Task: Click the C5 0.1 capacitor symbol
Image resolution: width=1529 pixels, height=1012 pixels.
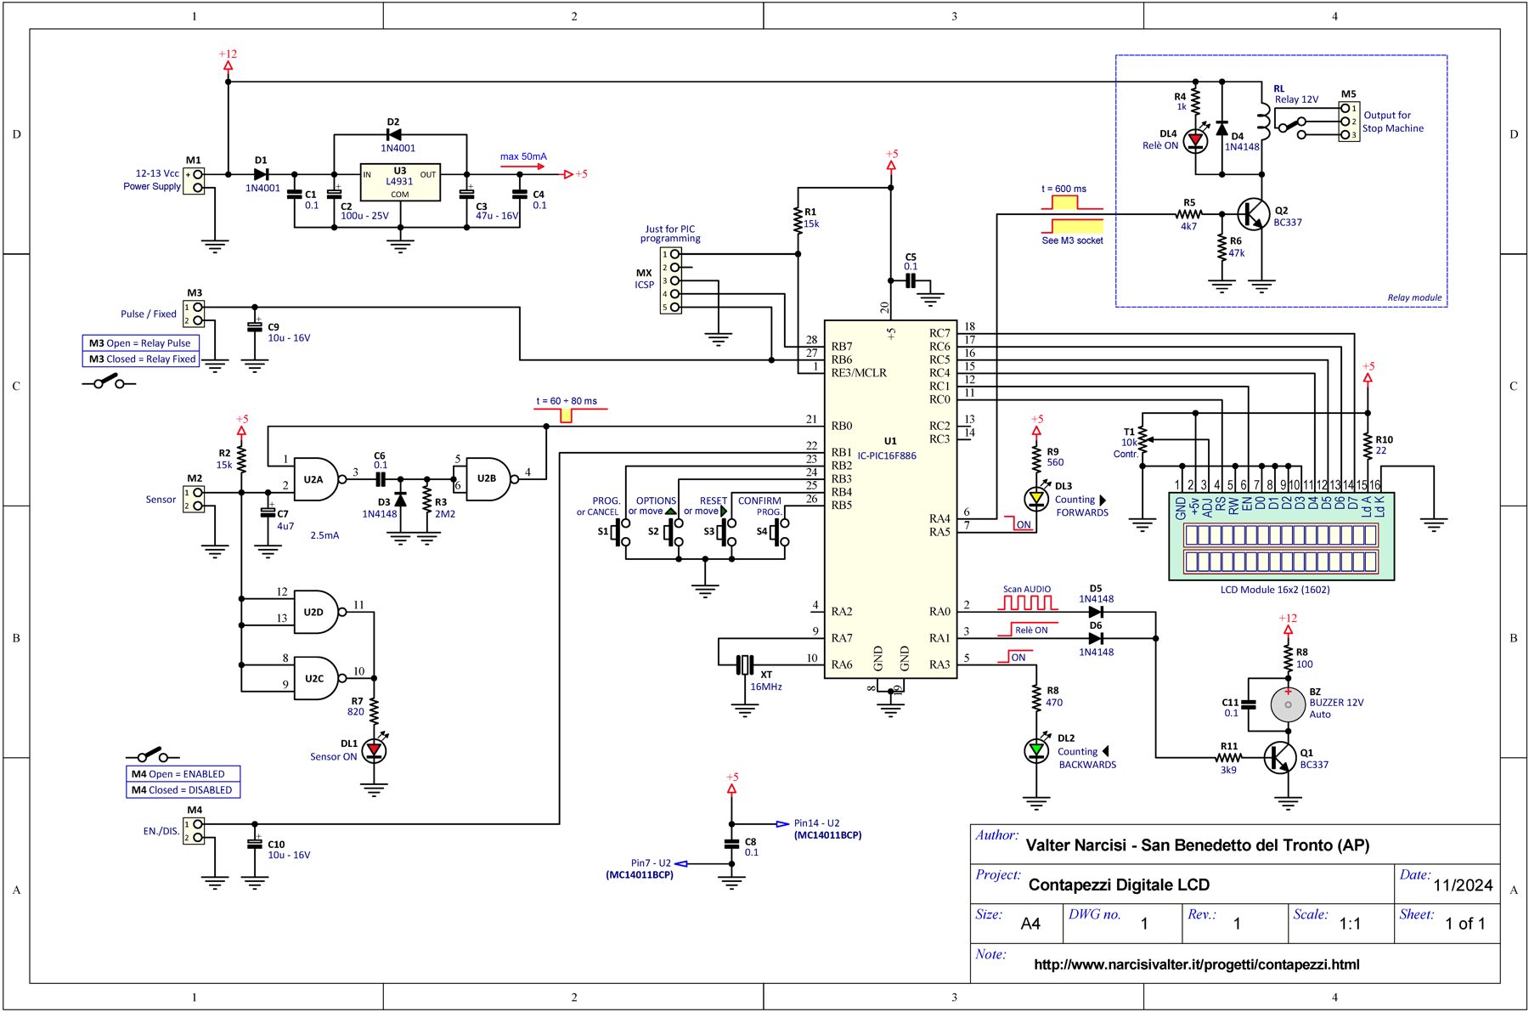Action: click(911, 280)
